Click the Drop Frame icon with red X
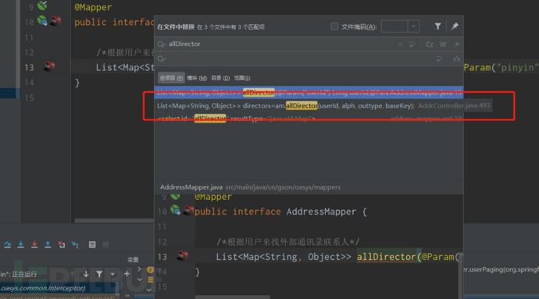The height and width of the screenshot is (299, 539). [62, 244]
